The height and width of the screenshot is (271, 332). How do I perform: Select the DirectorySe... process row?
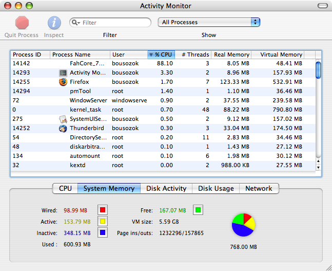point(163,137)
